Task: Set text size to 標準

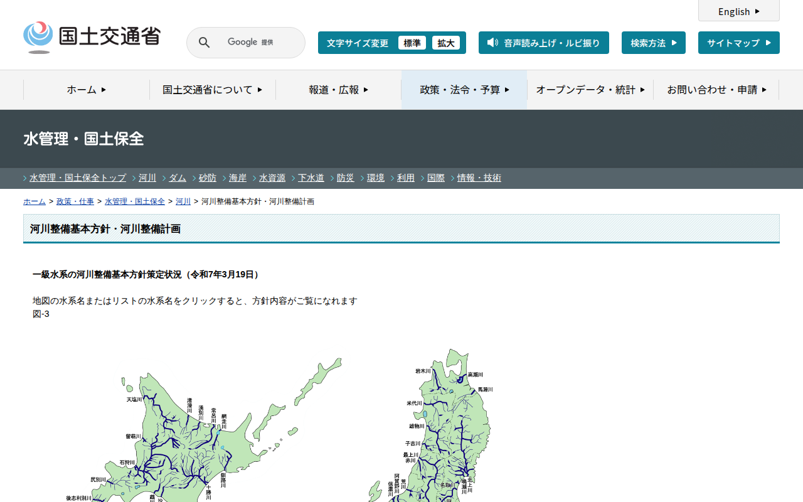Action: [x=412, y=43]
